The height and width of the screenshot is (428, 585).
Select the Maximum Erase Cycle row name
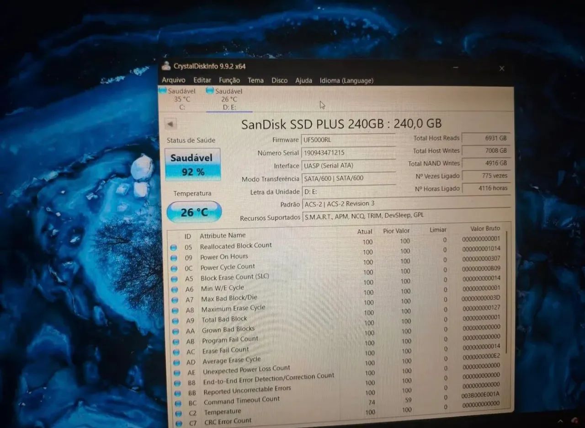pos(233,308)
